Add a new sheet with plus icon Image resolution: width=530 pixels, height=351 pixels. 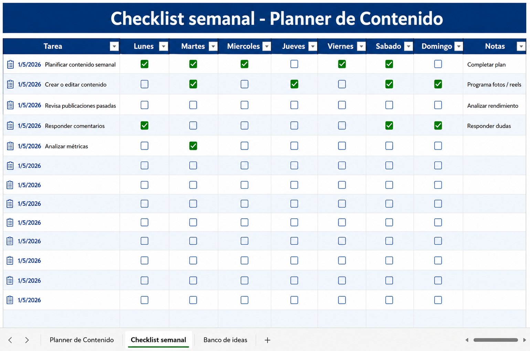pos(267,340)
